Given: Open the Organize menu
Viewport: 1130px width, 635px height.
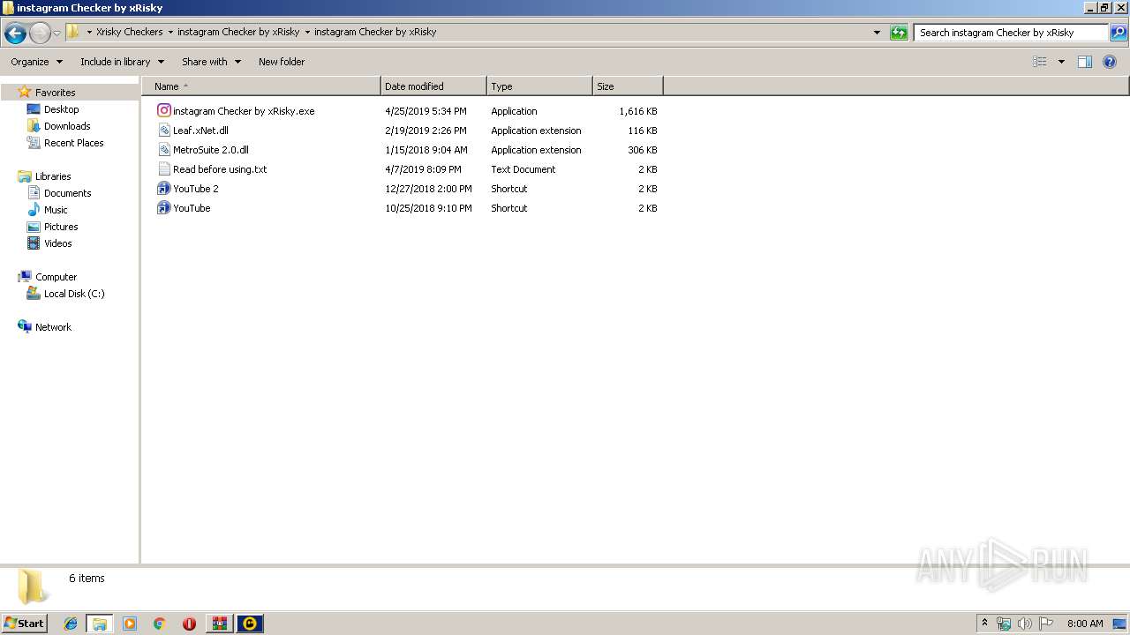Looking at the screenshot, I should pyautogui.click(x=36, y=62).
